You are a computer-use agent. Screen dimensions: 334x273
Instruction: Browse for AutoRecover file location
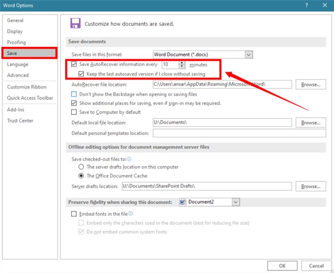click(311, 84)
